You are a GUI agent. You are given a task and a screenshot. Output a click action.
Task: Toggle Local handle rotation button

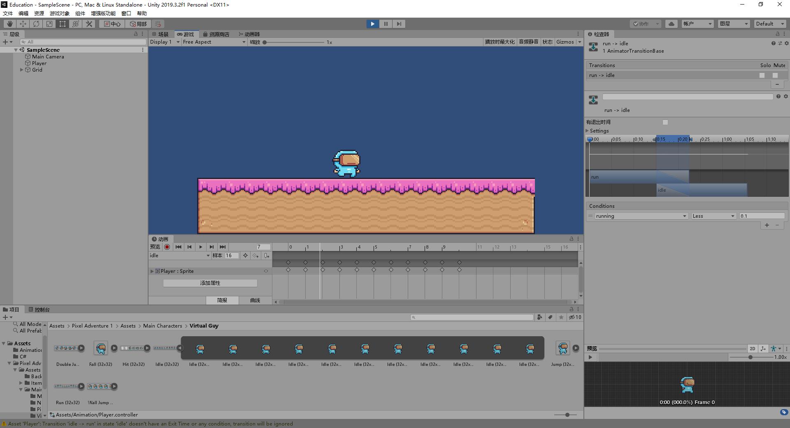[138, 24]
